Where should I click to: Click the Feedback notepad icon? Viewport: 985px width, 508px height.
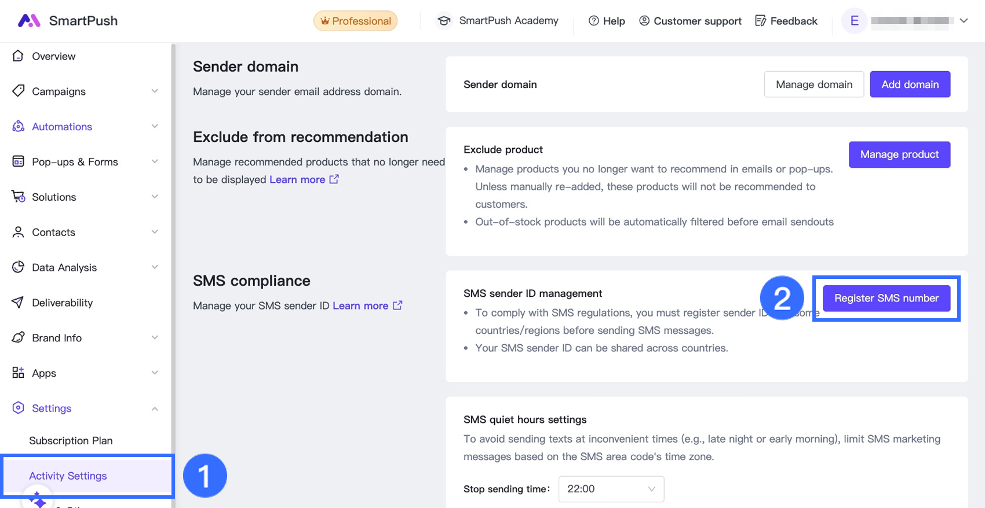(760, 21)
